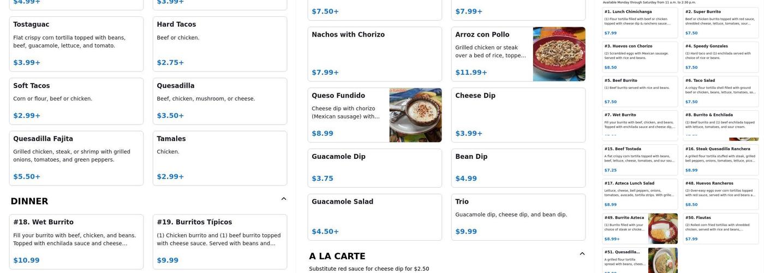View the #51 Quesadilla thumbnail image
This screenshot has height=273, width=764.
(x=663, y=260)
